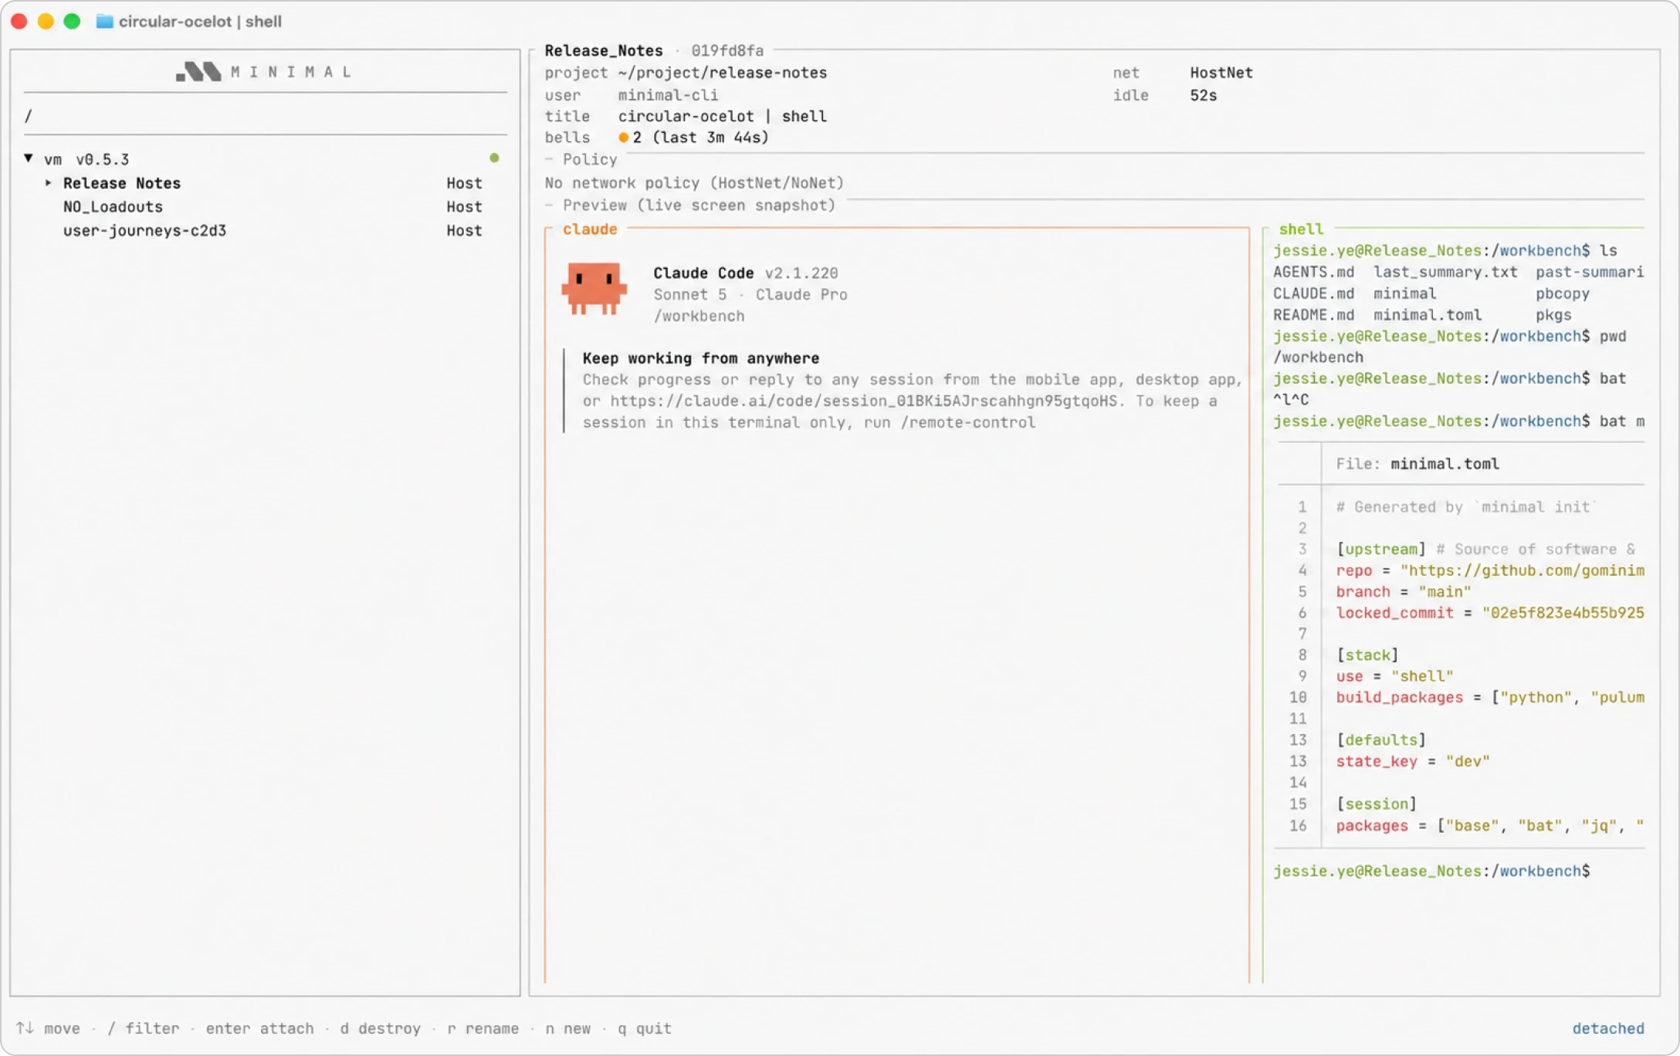Click the use = "shell" line
Image resolution: width=1680 pixels, height=1056 pixels.
[x=1394, y=676]
